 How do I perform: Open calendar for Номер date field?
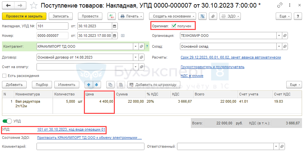[114, 36]
